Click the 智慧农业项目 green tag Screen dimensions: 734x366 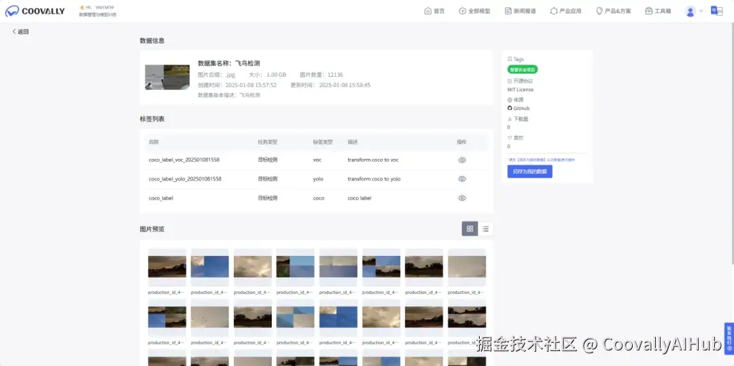[x=523, y=70]
